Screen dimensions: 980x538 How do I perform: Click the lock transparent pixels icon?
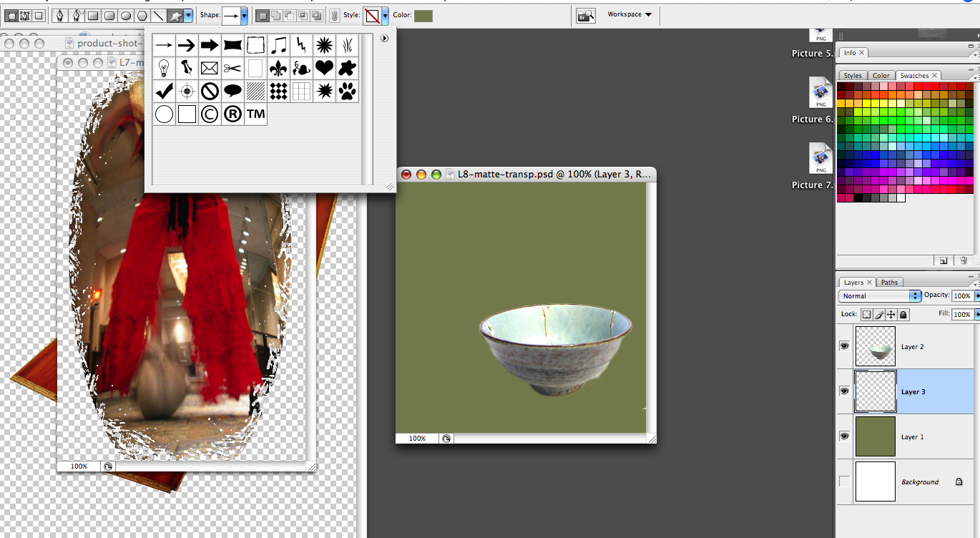(866, 315)
